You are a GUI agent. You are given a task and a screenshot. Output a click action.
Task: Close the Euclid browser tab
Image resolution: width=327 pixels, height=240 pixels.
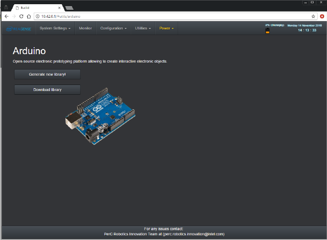click(59, 8)
